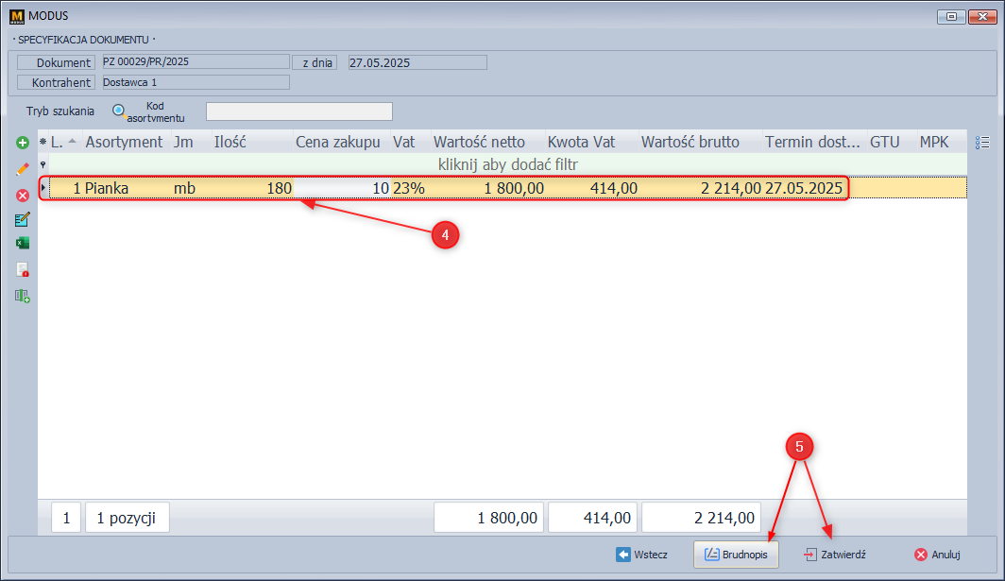Image resolution: width=1005 pixels, height=581 pixels.
Task: Sort by the GTU column header
Action: (x=893, y=142)
